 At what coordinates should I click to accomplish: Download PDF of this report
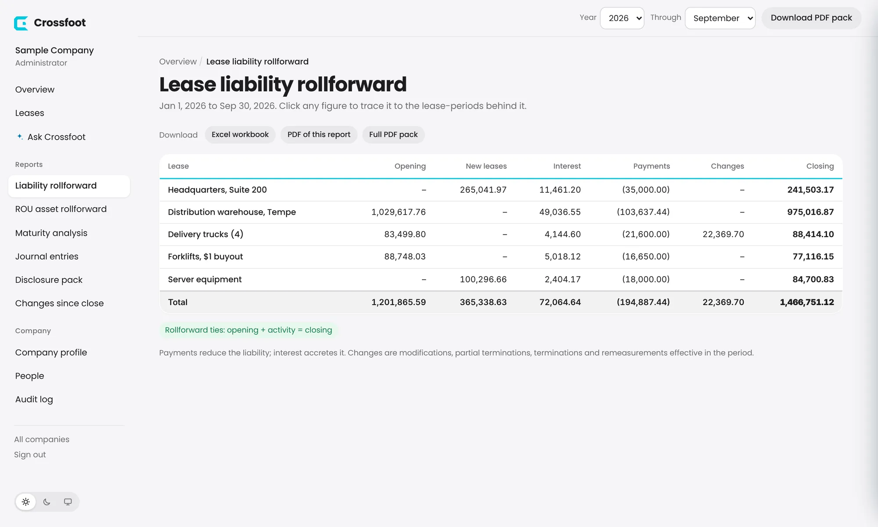point(319,134)
